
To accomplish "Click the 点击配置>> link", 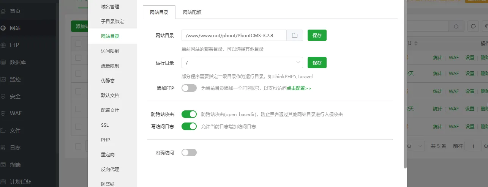I will point(299,88).
